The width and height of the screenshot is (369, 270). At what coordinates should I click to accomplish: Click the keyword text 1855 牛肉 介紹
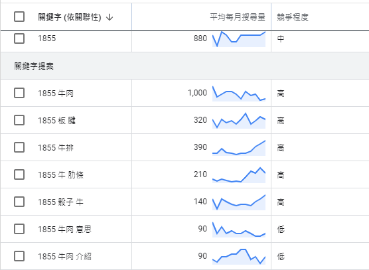pos(65,256)
